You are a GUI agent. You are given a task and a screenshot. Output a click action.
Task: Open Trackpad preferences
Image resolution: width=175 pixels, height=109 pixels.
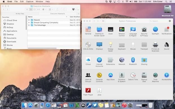(x=144, y=46)
